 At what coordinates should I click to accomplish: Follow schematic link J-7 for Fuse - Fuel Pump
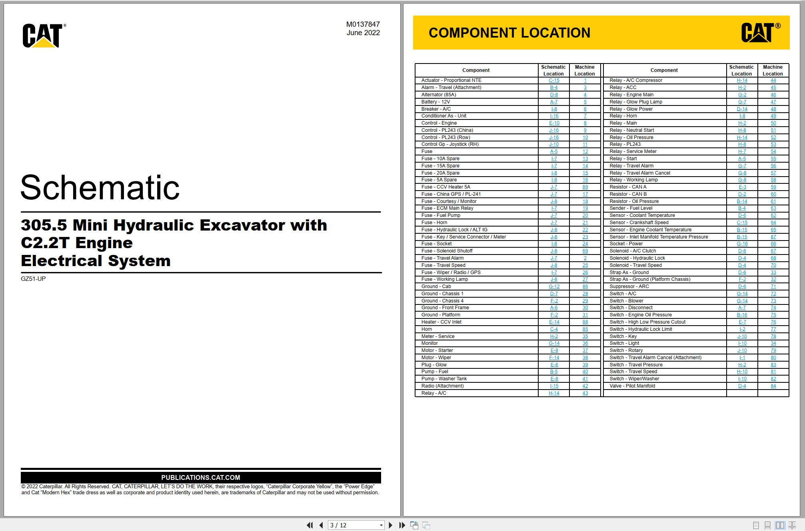(554, 215)
